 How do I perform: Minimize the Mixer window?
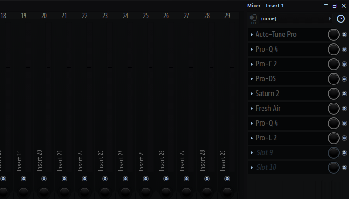[x=326, y=6]
